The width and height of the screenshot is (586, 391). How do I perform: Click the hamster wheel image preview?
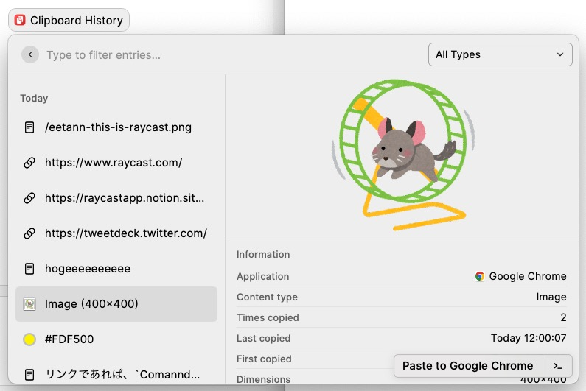click(x=402, y=155)
